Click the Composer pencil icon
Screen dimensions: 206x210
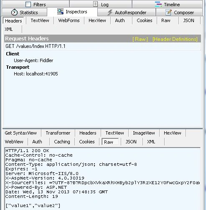pyautogui.click(x=168, y=12)
